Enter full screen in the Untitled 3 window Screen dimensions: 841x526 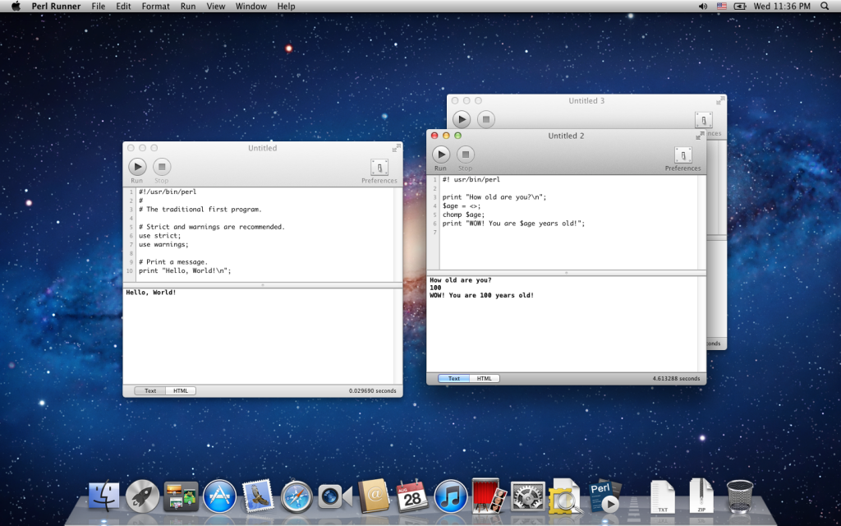pyautogui.click(x=720, y=100)
